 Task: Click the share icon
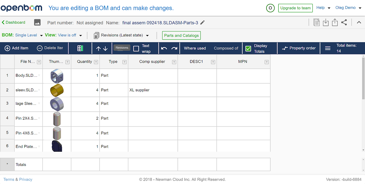pos(344,22)
